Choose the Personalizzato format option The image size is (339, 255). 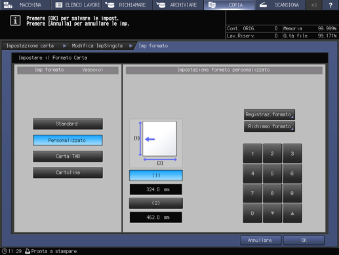click(x=68, y=140)
